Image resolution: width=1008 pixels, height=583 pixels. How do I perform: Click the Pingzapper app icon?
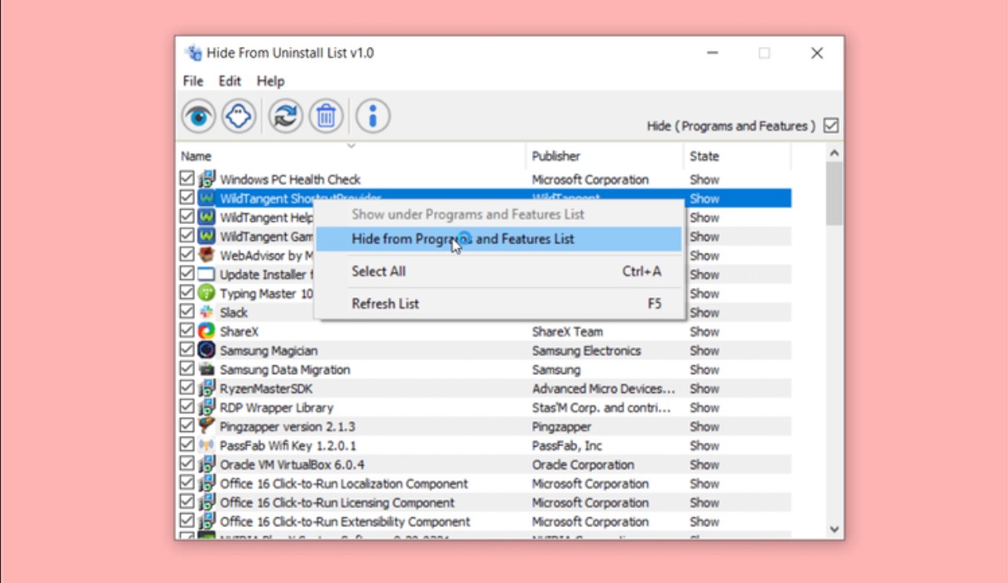(206, 426)
